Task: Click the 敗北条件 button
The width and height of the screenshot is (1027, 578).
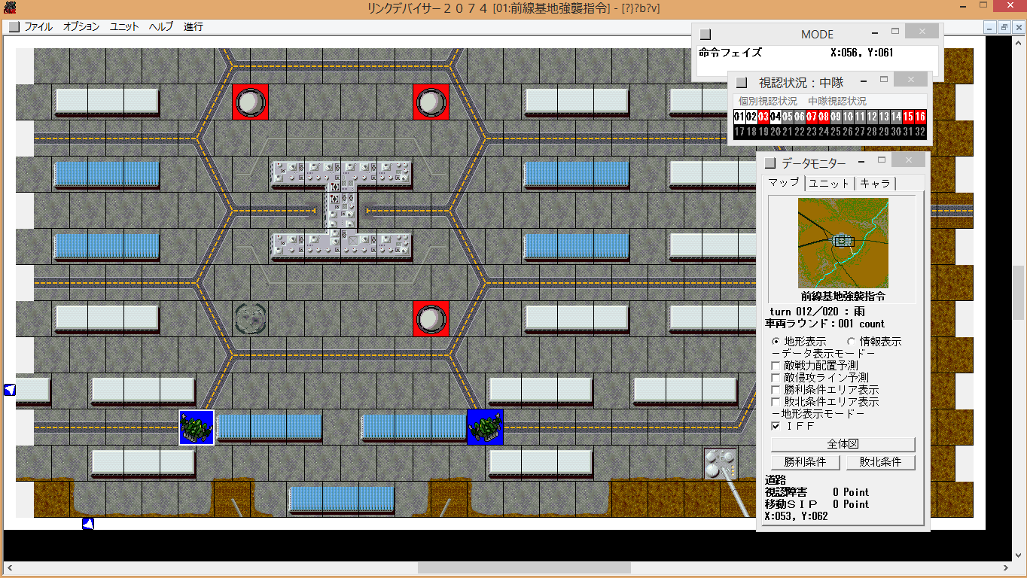Action: click(880, 462)
